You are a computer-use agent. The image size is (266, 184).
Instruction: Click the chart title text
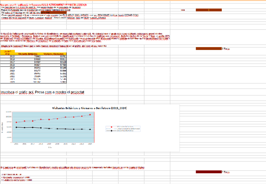pos(89,108)
